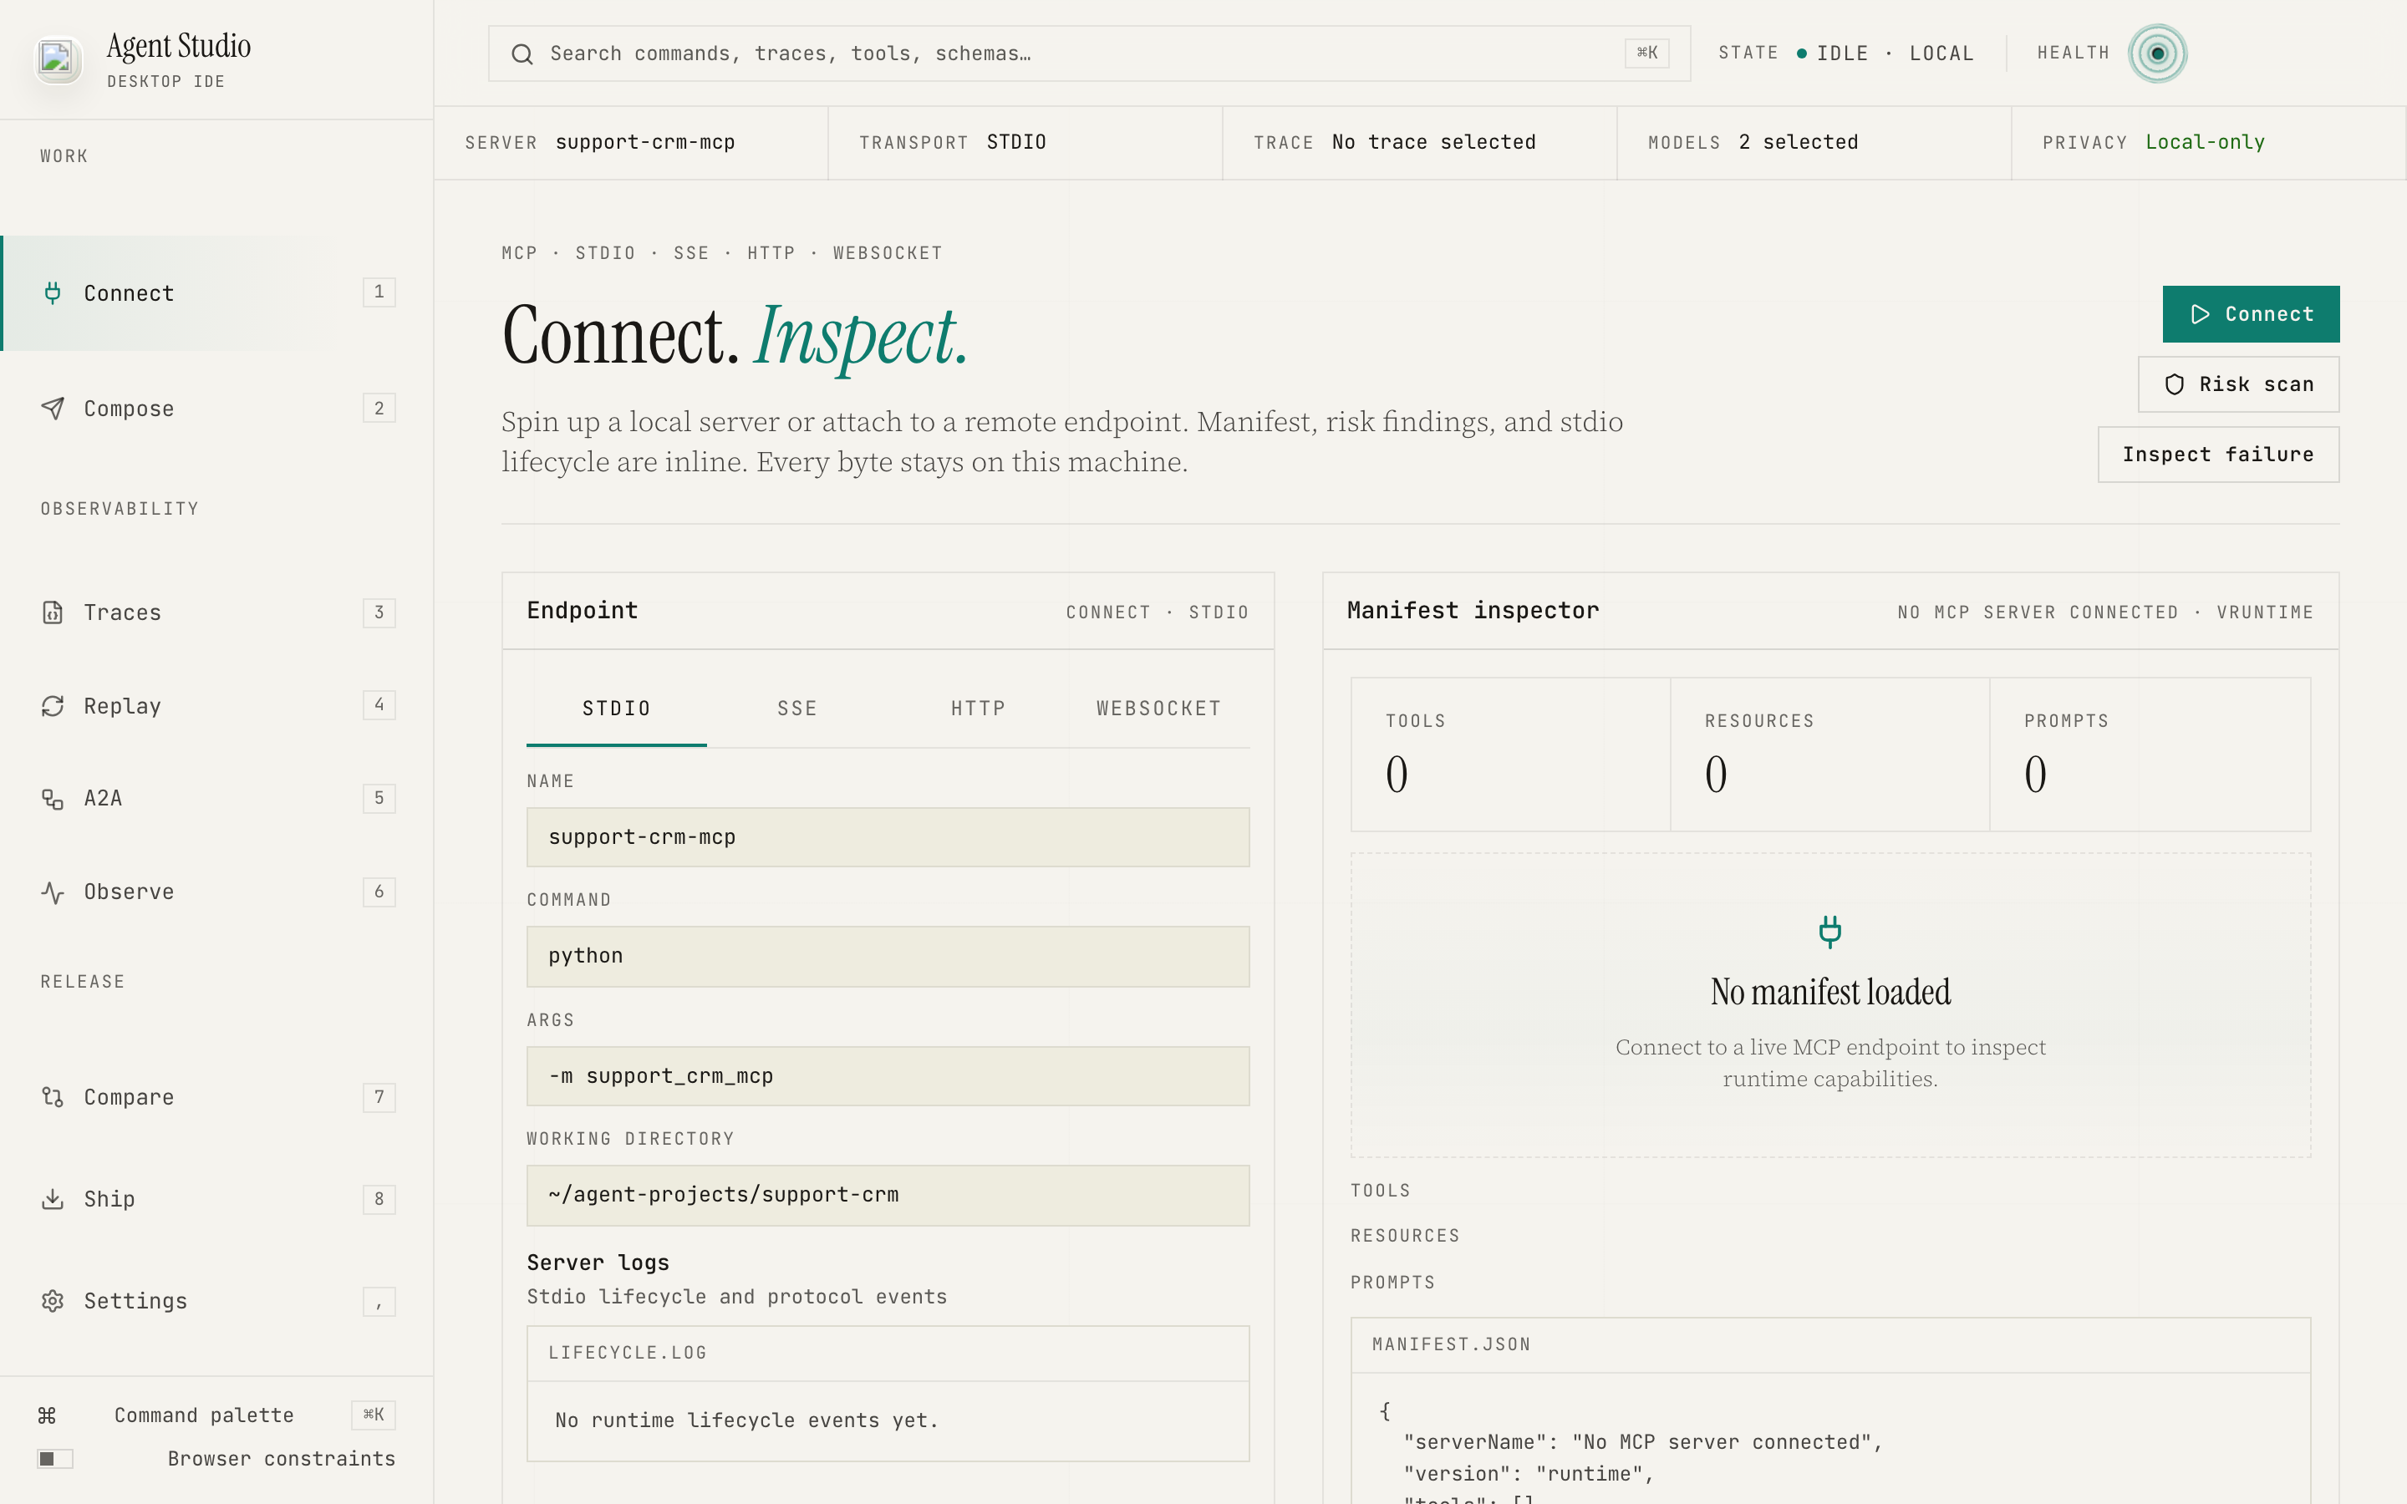This screenshot has width=2407, height=1504.
Task: Open the Compare section under Release
Action: pos(216,1097)
